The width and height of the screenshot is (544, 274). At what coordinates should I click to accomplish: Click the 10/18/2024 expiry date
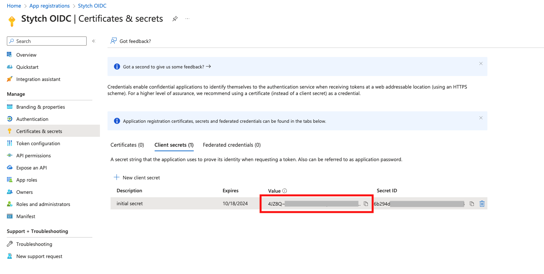(235, 204)
